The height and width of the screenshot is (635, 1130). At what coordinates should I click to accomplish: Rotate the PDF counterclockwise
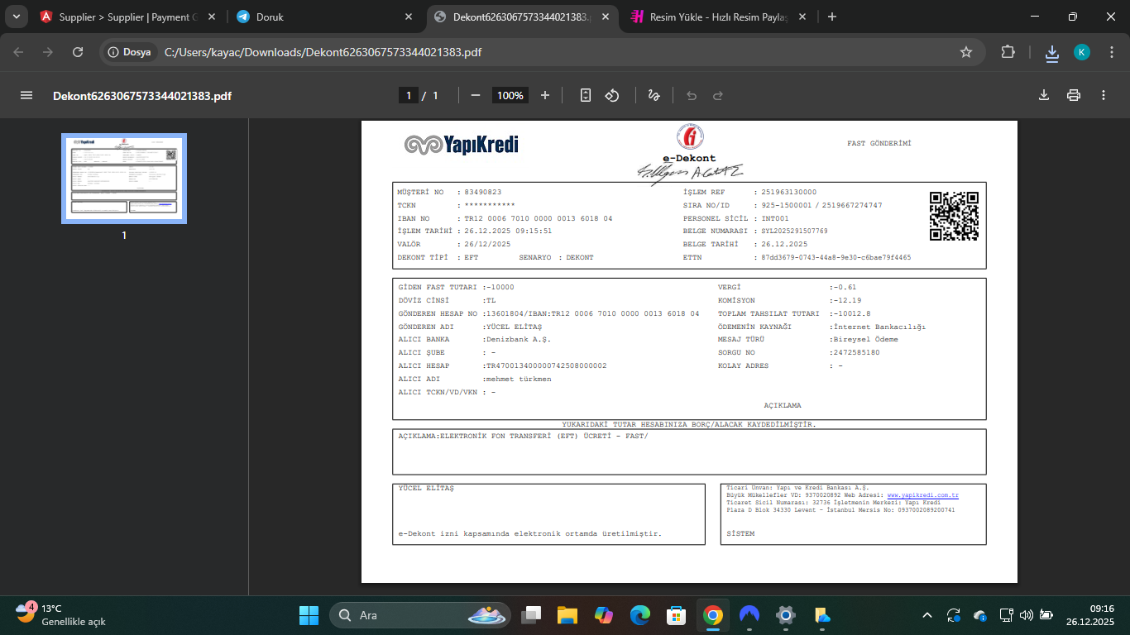(x=612, y=96)
